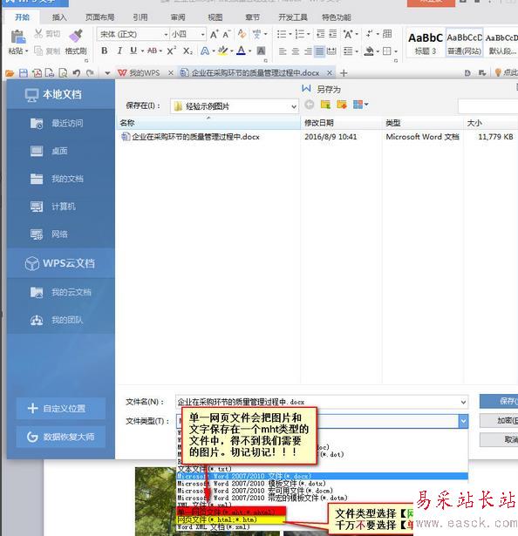Viewport: 518px width, 536px height.
Task: Open the font size dropdown
Action: point(202,35)
